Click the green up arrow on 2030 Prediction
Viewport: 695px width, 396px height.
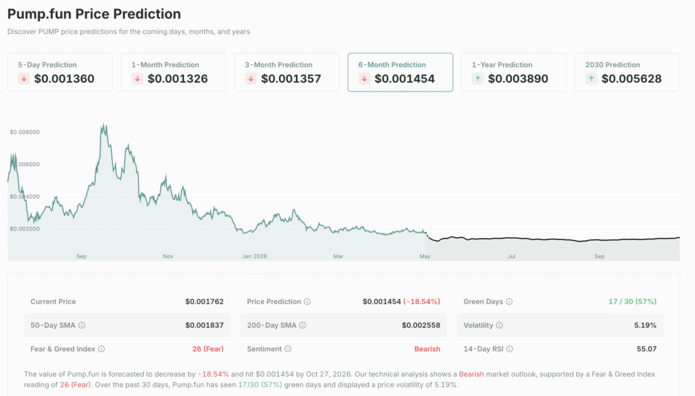pyautogui.click(x=590, y=79)
